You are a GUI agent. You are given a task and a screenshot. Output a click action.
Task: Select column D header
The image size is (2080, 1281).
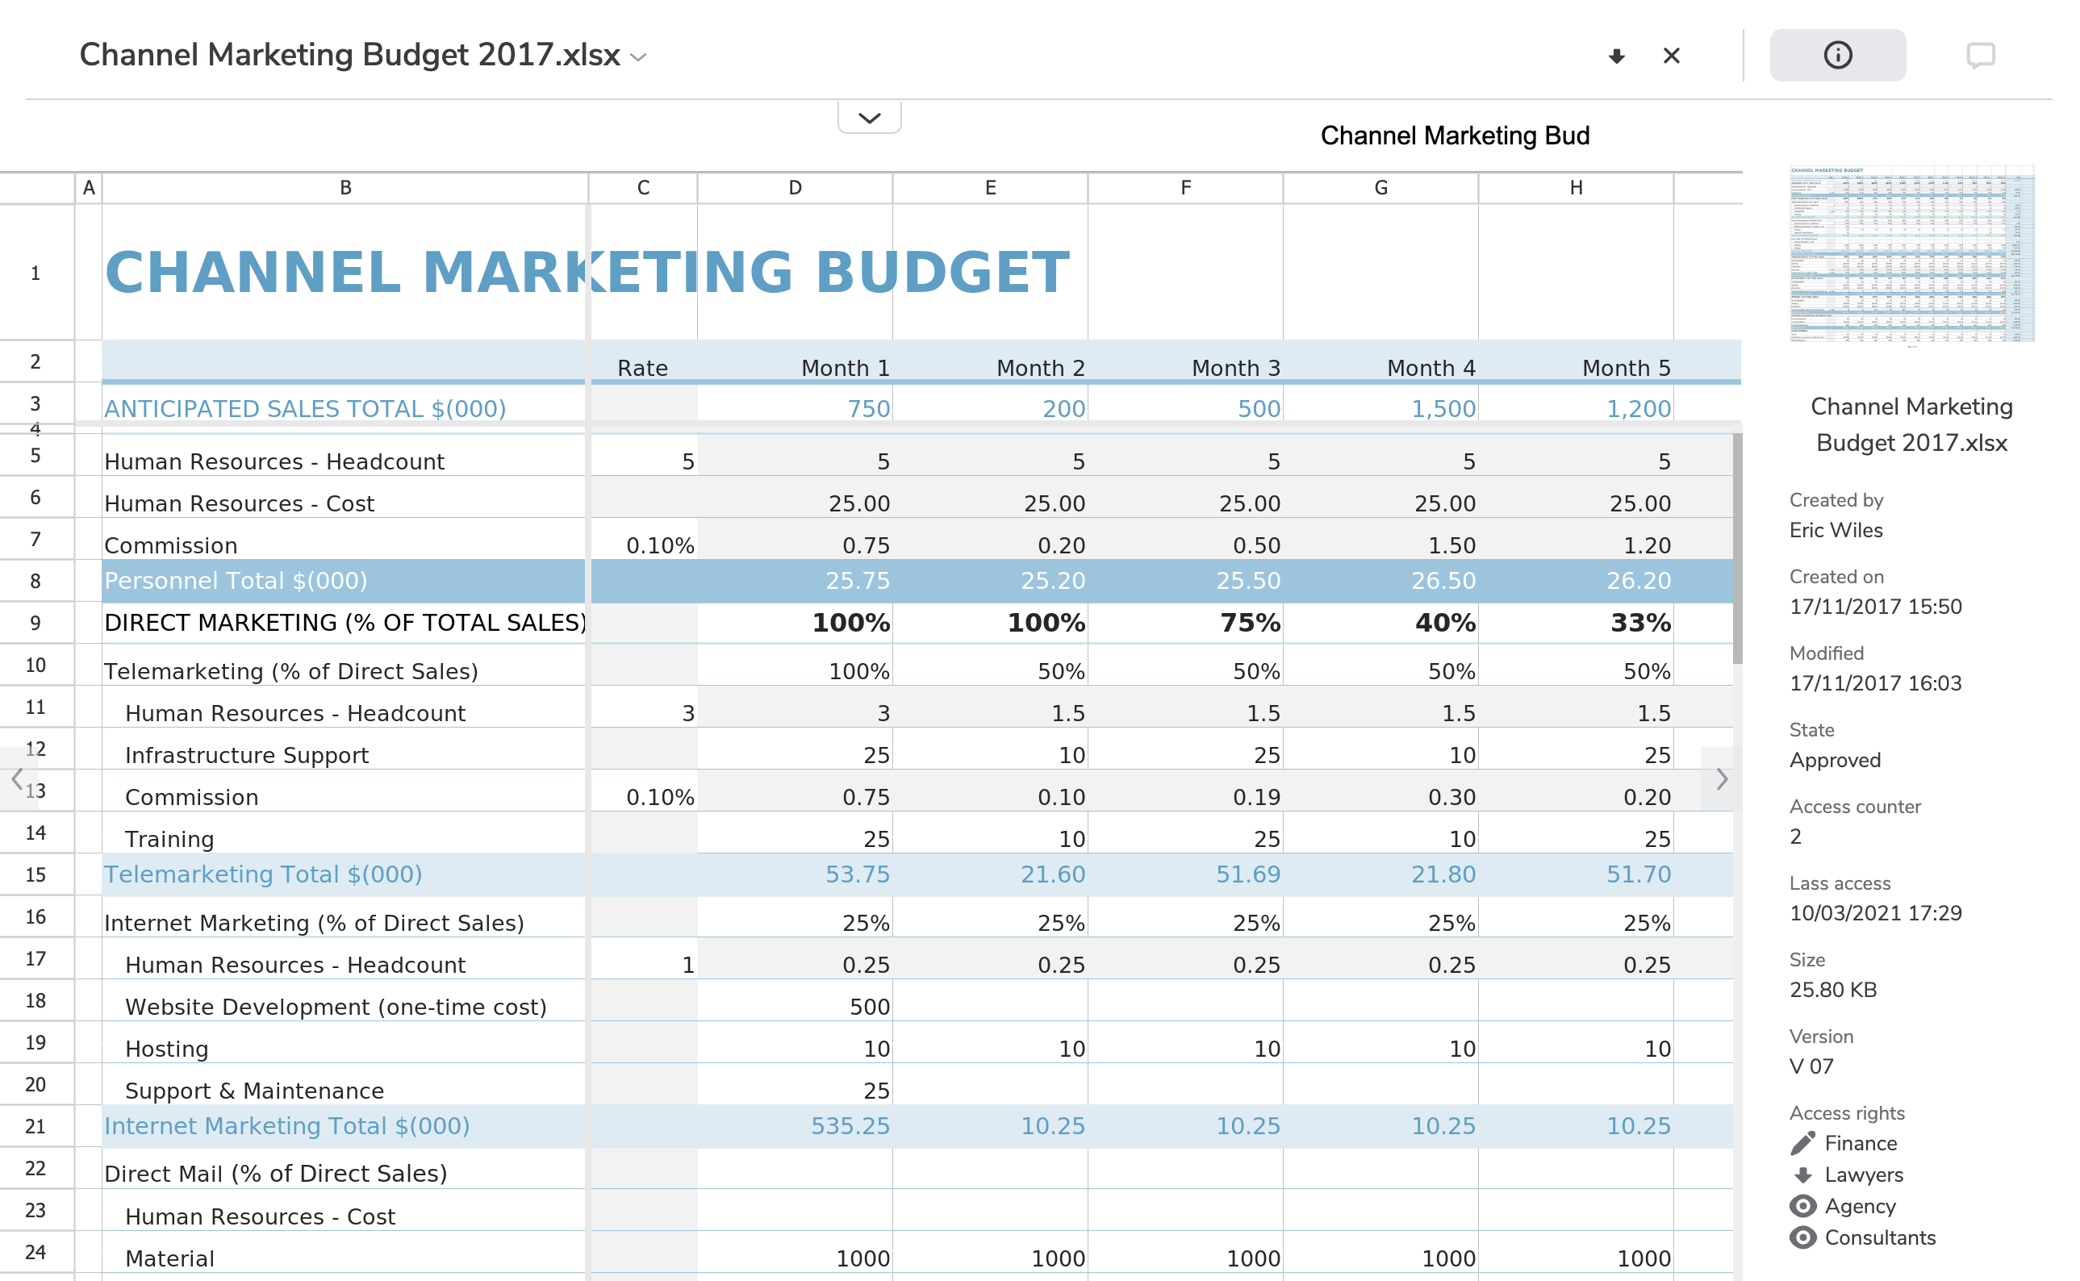click(x=795, y=188)
